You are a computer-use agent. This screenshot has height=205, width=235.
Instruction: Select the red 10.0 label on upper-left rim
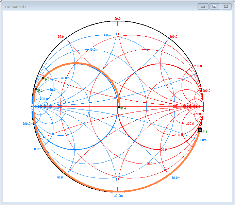(x=33, y=74)
